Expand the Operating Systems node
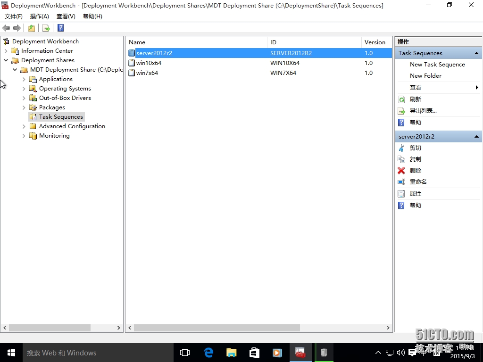 pyautogui.click(x=24, y=89)
